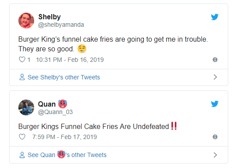
Task: Open the info icon on Shelby's tweet
Action: pos(215,60)
